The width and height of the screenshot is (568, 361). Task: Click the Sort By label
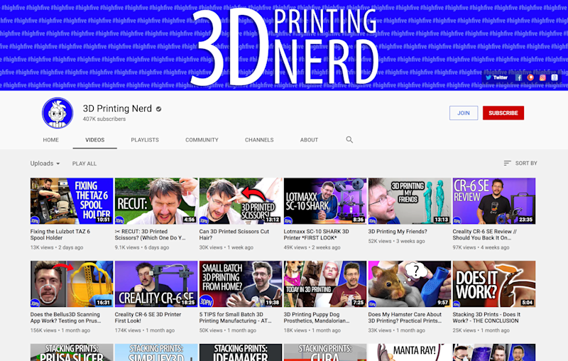coord(526,163)
